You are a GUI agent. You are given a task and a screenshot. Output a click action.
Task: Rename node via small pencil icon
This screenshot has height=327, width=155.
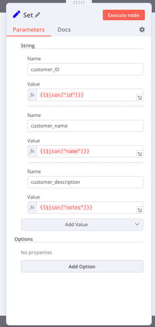click(x=38, y=15)
